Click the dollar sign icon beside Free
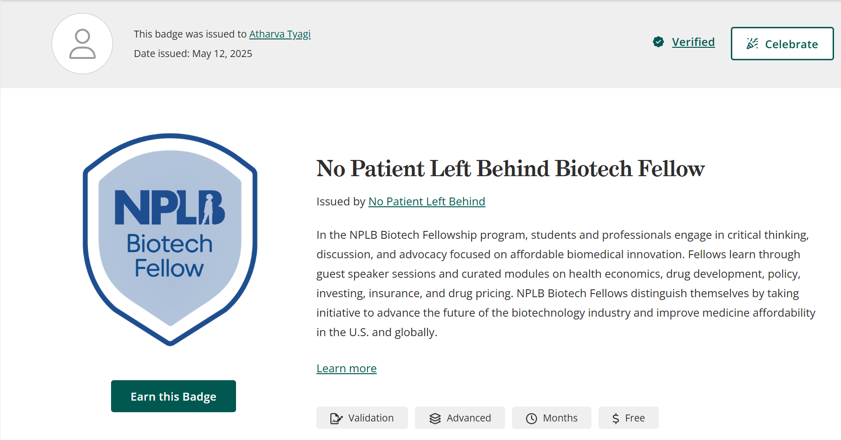 coord(616,418)
